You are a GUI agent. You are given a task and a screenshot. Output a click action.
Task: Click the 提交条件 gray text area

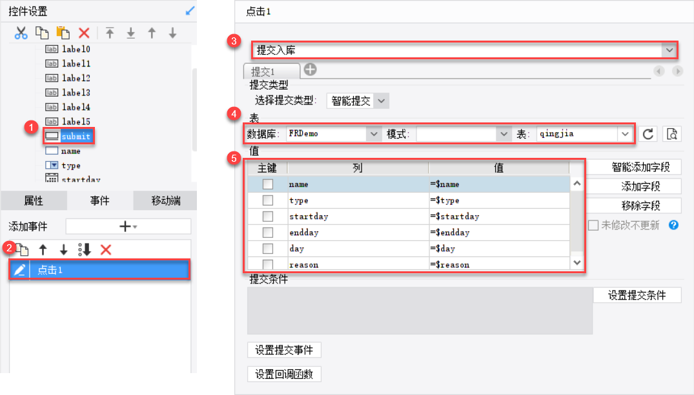point(420,311)
